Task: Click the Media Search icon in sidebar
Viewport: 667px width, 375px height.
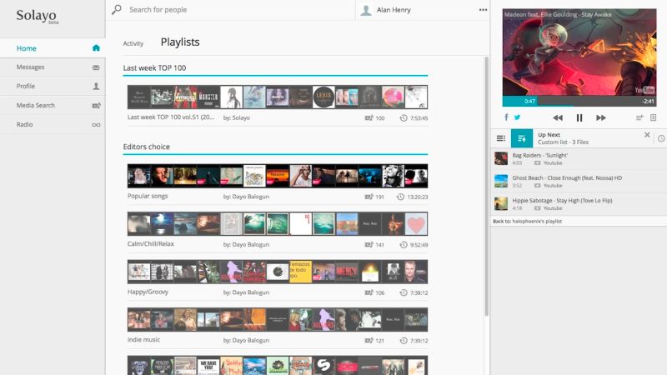Action: click(96, 106)
